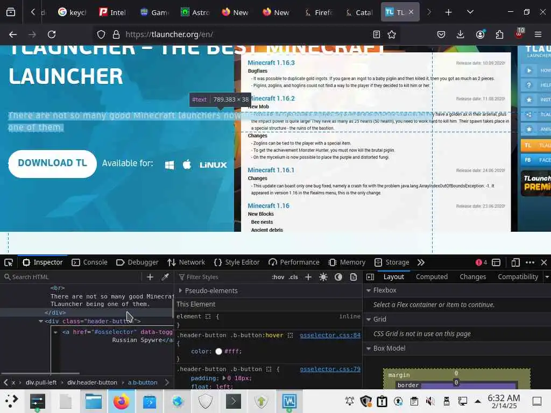Image resolution: width=551 pixels, height=413 pixels.
Task: Collapse the a href #osselector node
Action: (x=55, y=332)
